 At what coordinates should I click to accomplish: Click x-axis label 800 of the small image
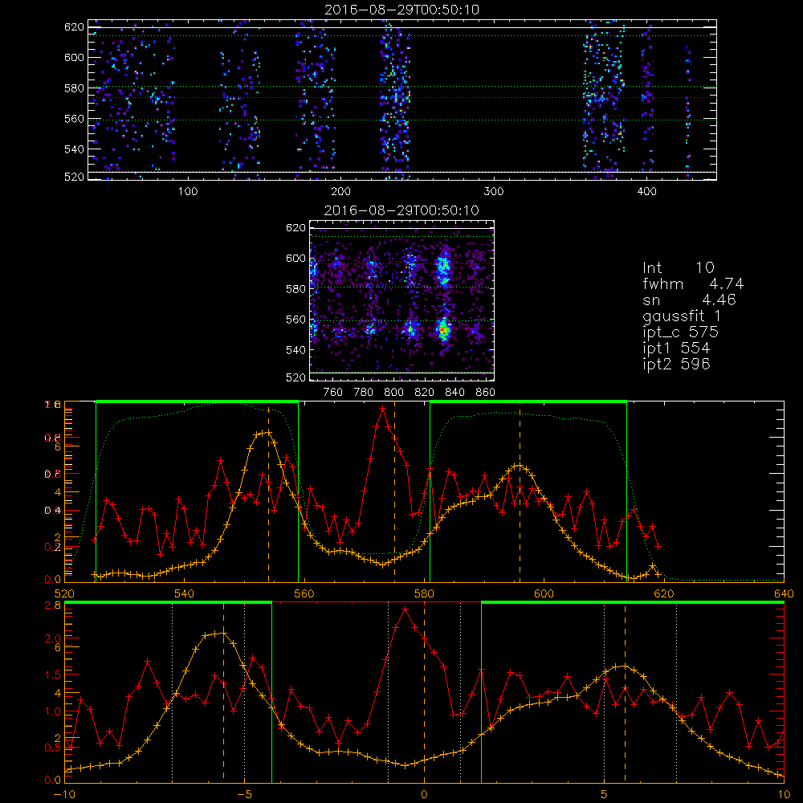pos(393,393)
